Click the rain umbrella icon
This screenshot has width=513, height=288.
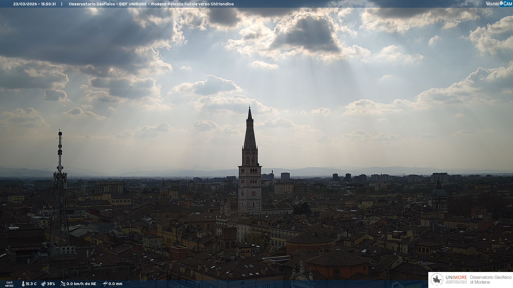(x=105, y=284)
